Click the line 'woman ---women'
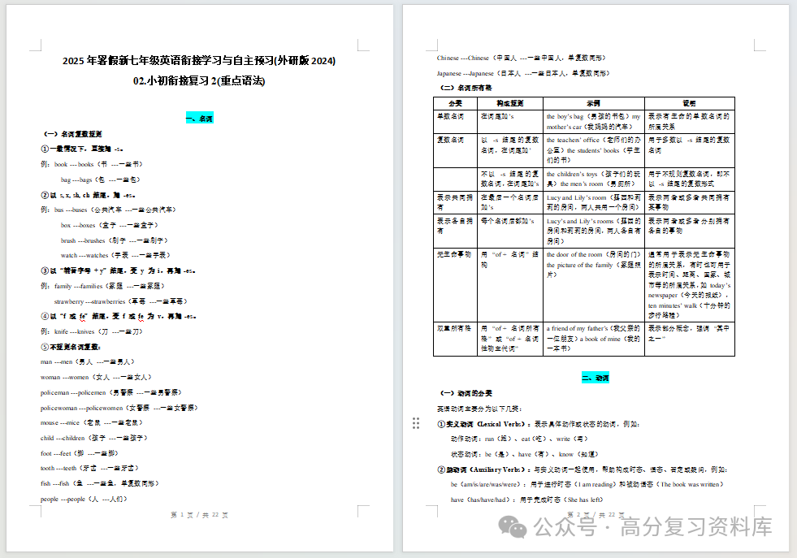Viewport: 797px width, 558px height. [x=96, y=377]
